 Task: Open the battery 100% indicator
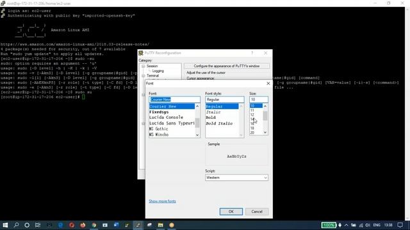coord(329,225)
